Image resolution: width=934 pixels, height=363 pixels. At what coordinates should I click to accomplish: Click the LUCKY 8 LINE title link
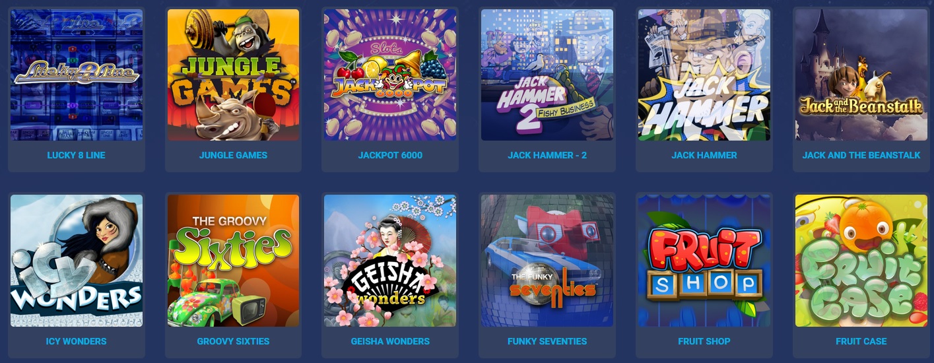77,155
